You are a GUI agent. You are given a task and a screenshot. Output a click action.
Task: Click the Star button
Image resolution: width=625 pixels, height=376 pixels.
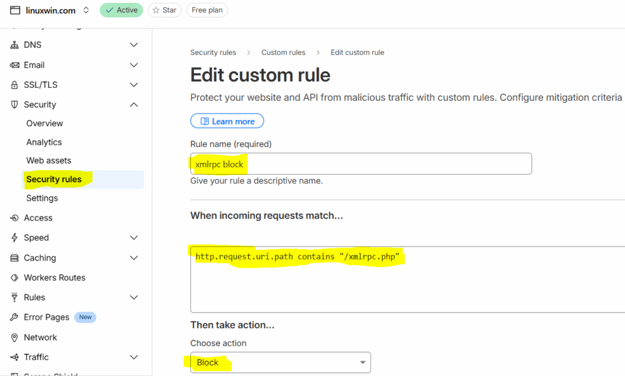pyautogui.click(x=165, y=10)
